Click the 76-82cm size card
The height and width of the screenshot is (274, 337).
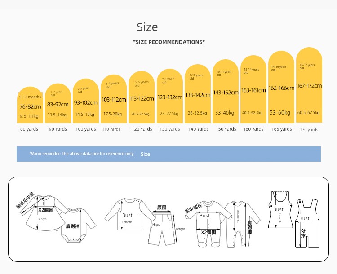[30, 105]
